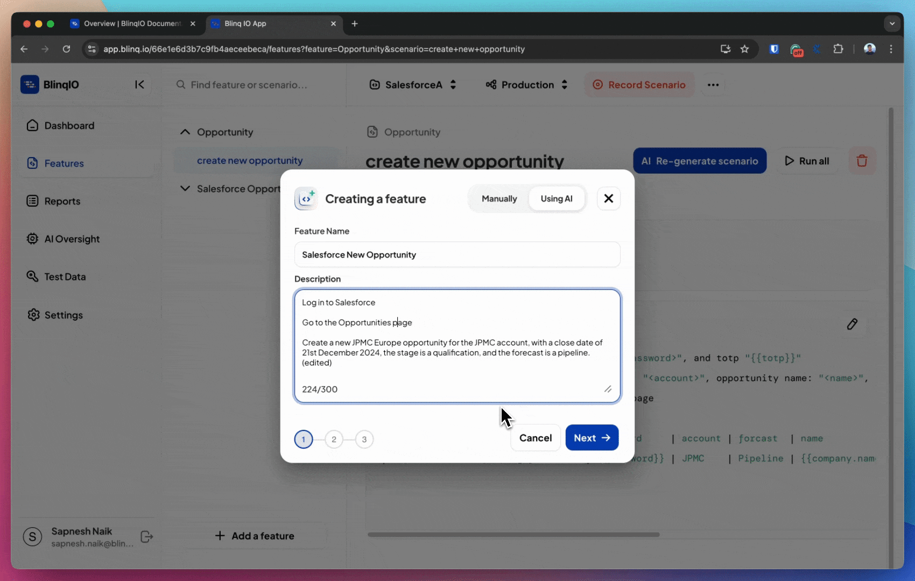Open the SalesforceA project dropdown

coord(413,85)
